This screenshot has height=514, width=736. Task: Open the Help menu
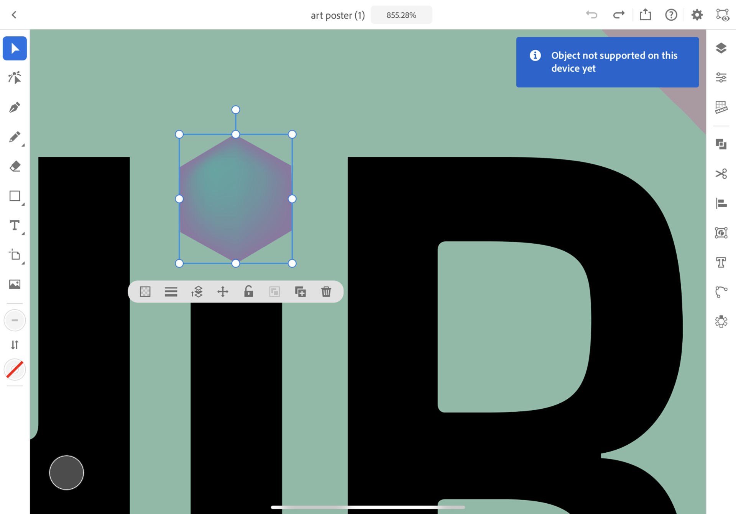pyautogui.click(x=671, y=15)
